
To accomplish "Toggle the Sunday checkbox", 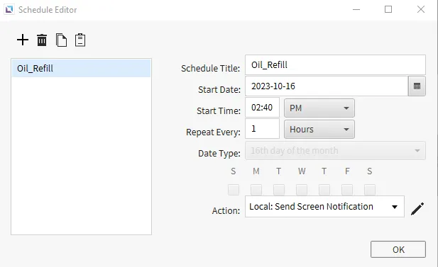I will tap(234, 190).
